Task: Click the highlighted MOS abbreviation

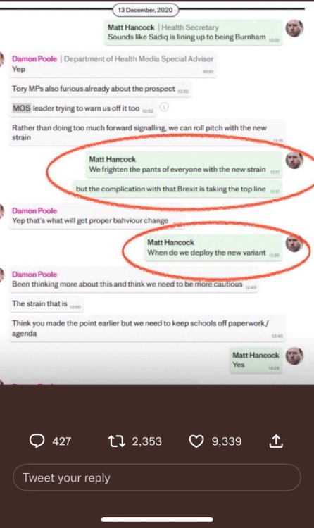Action: 22,108
